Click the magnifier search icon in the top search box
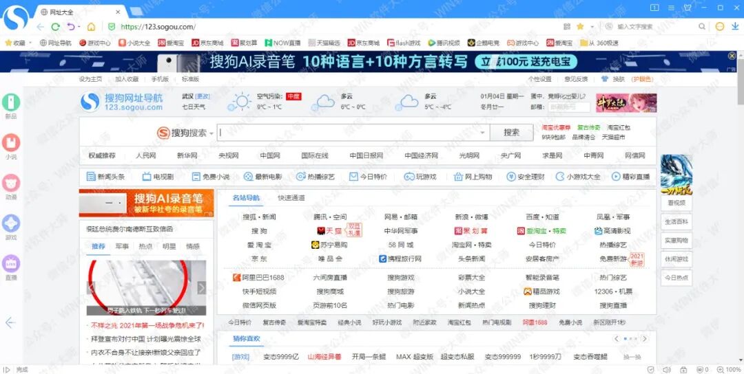The height and width of the screenshot is (374, 744). click(x=702, y=27)
